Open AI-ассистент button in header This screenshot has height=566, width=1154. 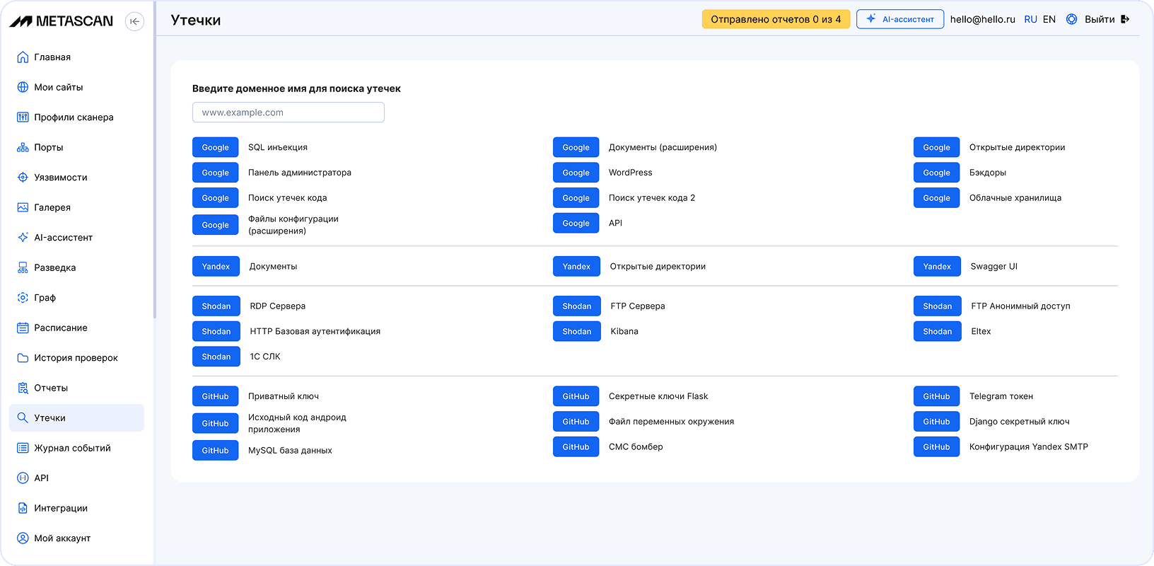pyautogui.click(x=900, y=19)
